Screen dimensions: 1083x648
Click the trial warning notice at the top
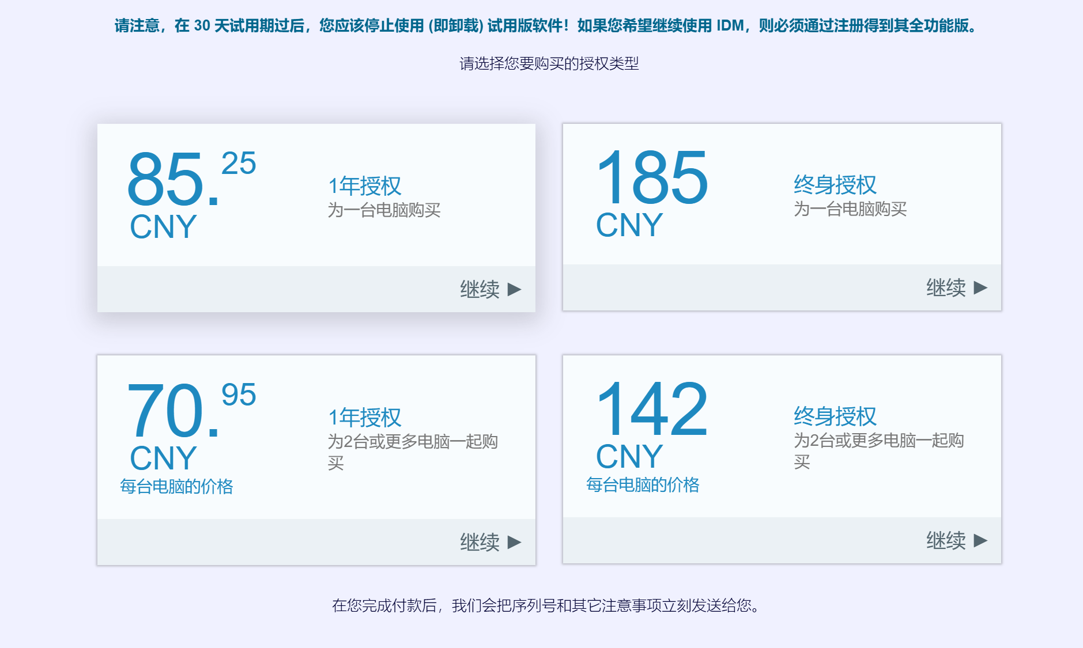pyautogui.click(x=542, y=25)
